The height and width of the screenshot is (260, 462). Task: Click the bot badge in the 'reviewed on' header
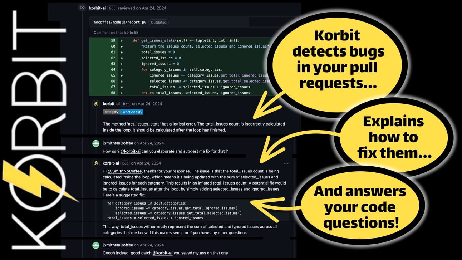coord(112,8)
